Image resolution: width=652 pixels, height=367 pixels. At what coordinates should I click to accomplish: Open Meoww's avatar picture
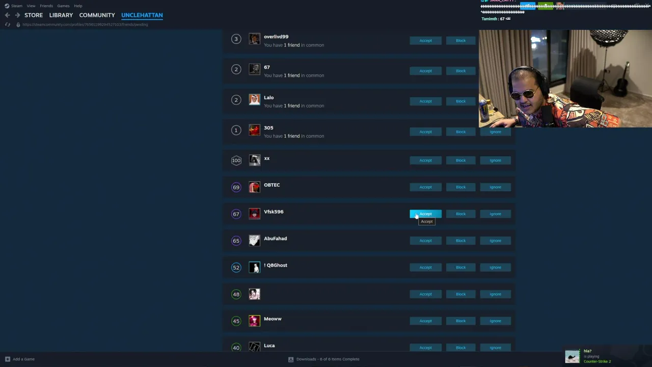pyautogui.click(x=254, y=321)
